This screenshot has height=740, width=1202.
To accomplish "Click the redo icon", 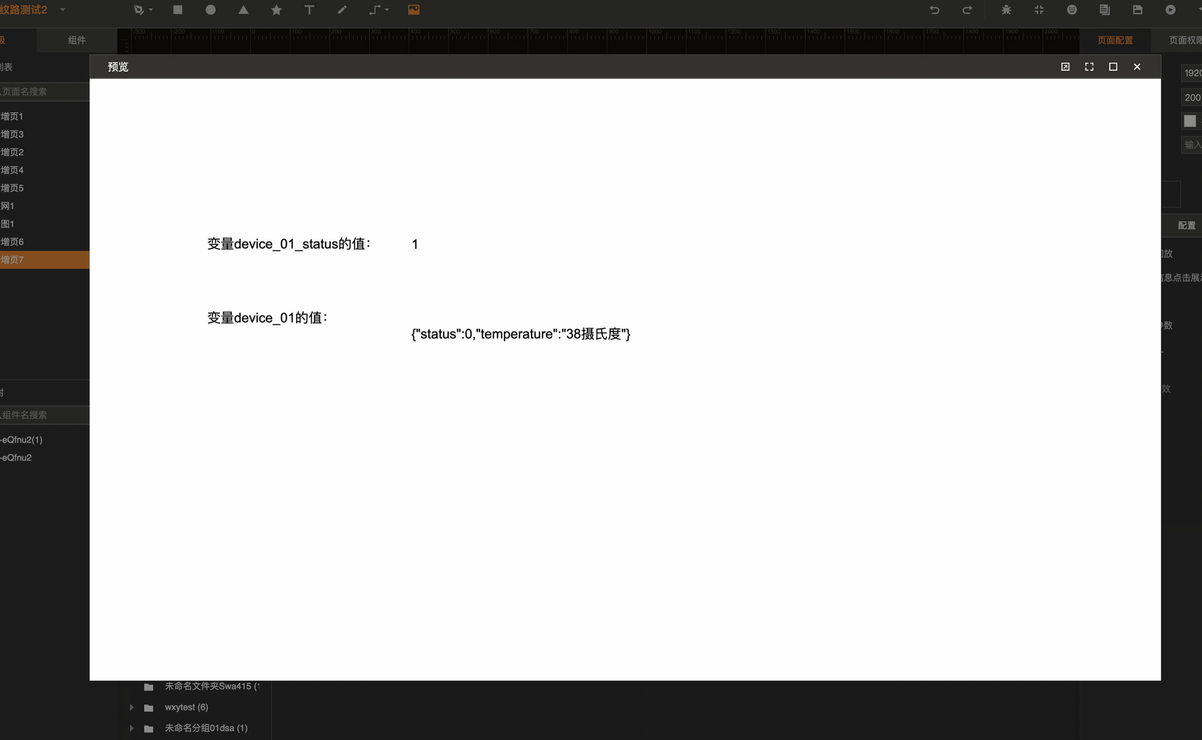I will pyautogui.click(x=967, y=10).
